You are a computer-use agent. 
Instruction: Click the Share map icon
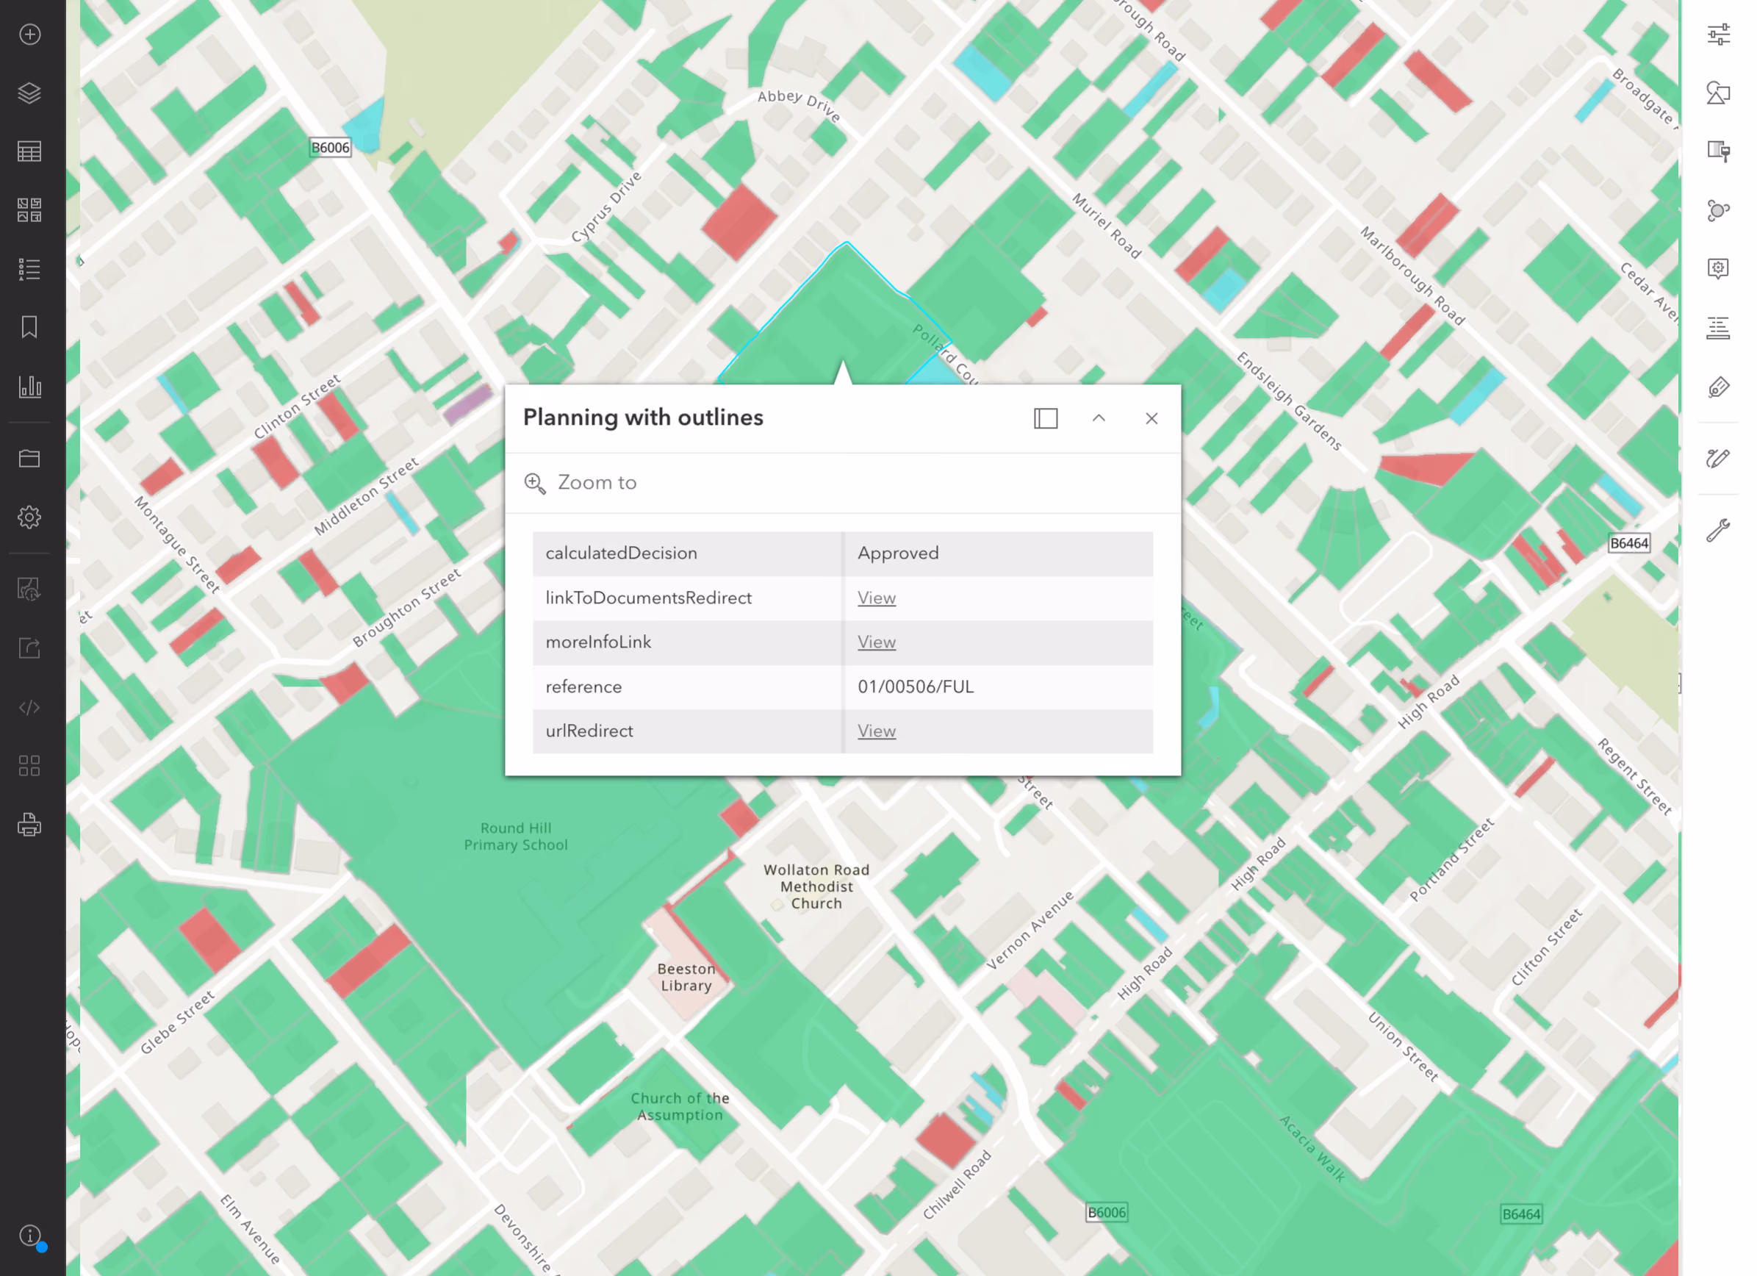click(29, 648)
